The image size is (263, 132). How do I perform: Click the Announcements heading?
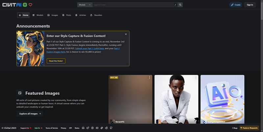(33, 26)
